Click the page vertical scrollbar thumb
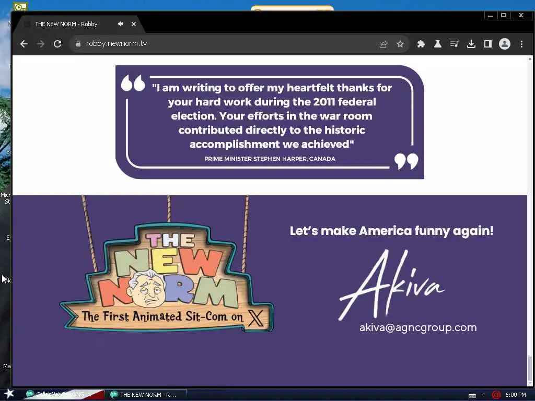Image resolution: width=535 pixels, height=401 pixels. pos(530,370)
